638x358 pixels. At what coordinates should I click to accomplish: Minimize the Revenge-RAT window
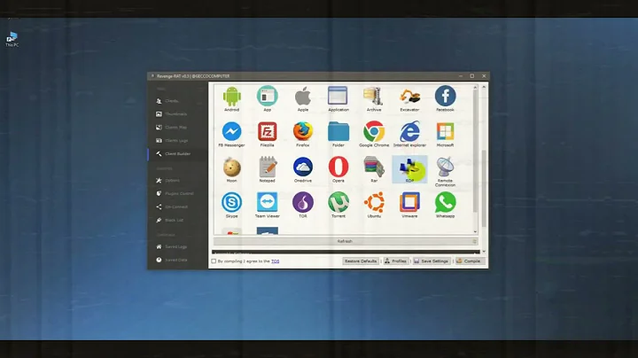click(461, 76)
